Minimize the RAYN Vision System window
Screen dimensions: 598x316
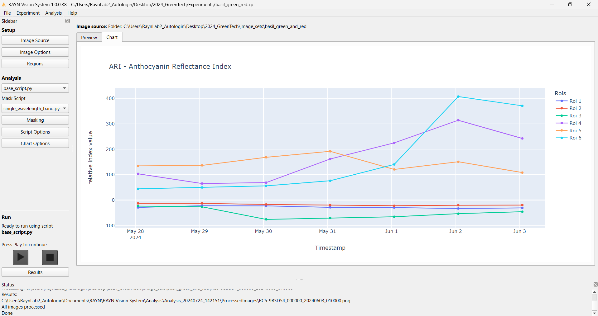pyautogui.click(x=552, y=4)
